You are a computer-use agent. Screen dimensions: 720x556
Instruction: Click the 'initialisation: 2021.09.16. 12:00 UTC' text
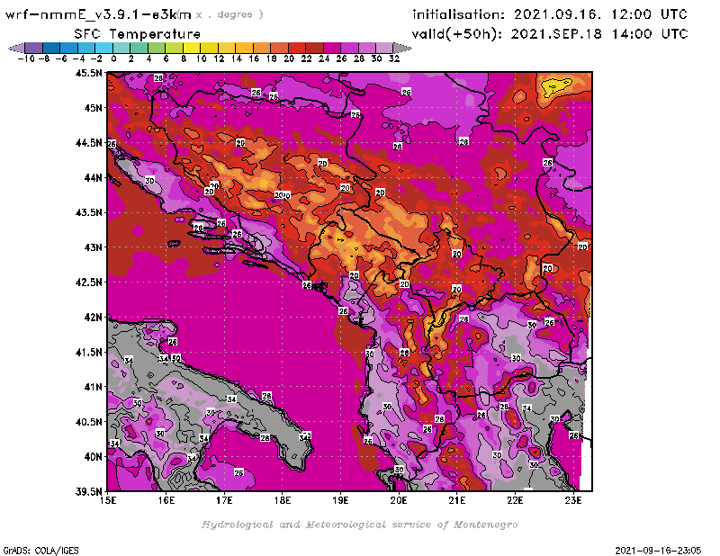(x=550, y=14)
